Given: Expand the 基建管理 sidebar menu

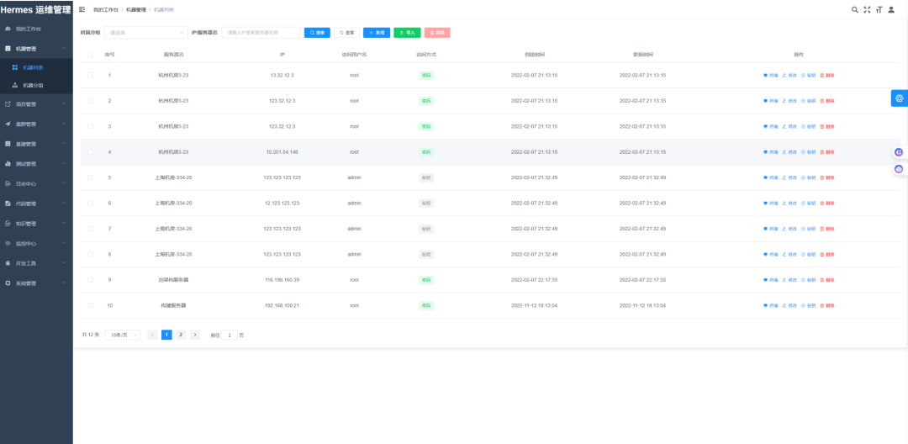Looking at the screenshot, I should click(x=36, y=144).
